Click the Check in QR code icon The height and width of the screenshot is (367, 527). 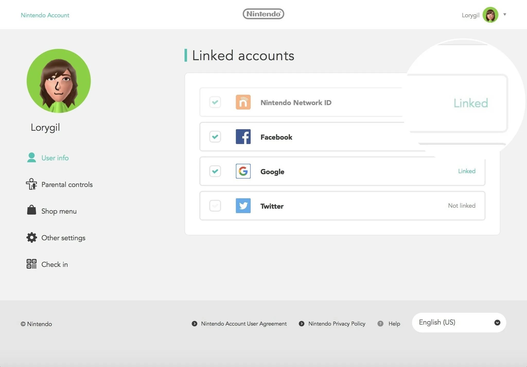pos(31,264)
